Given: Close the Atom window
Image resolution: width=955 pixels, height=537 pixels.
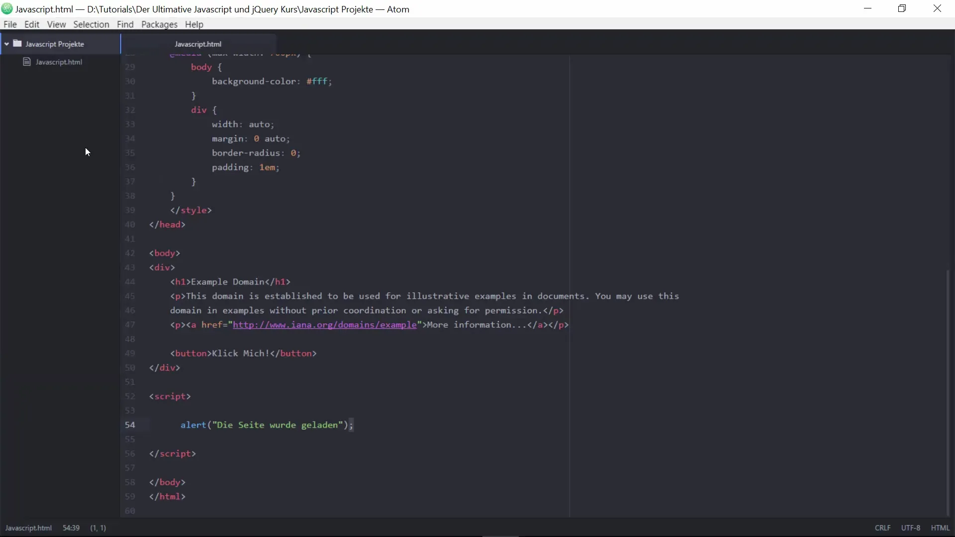Looking at the screenshot, I should click(938, 8).
